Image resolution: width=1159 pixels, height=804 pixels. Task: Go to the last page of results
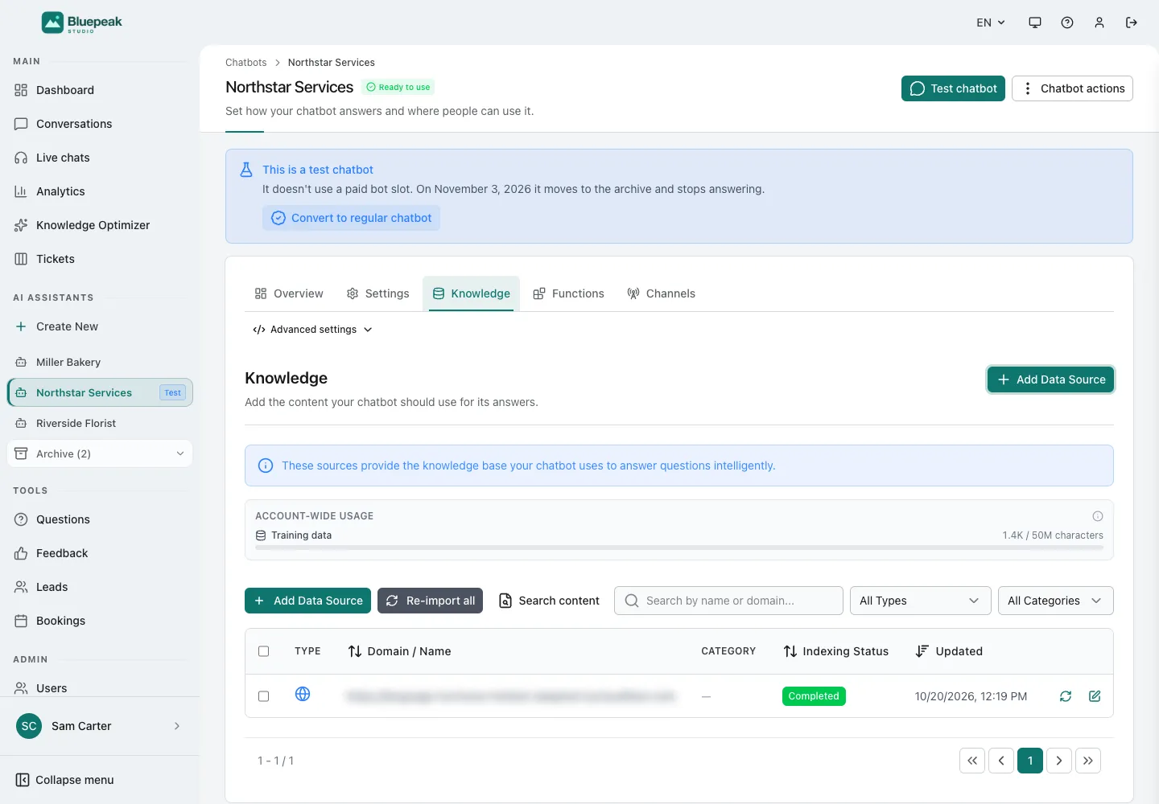(1088, 761)
